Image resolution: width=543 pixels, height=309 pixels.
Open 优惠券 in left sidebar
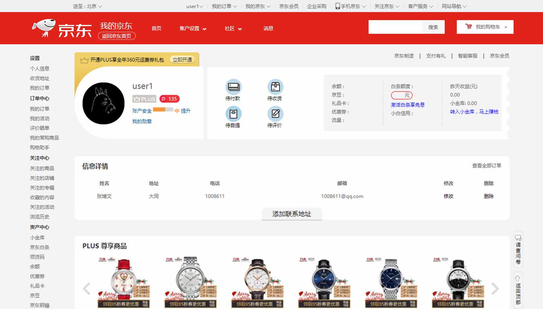(x=37, y=276)
